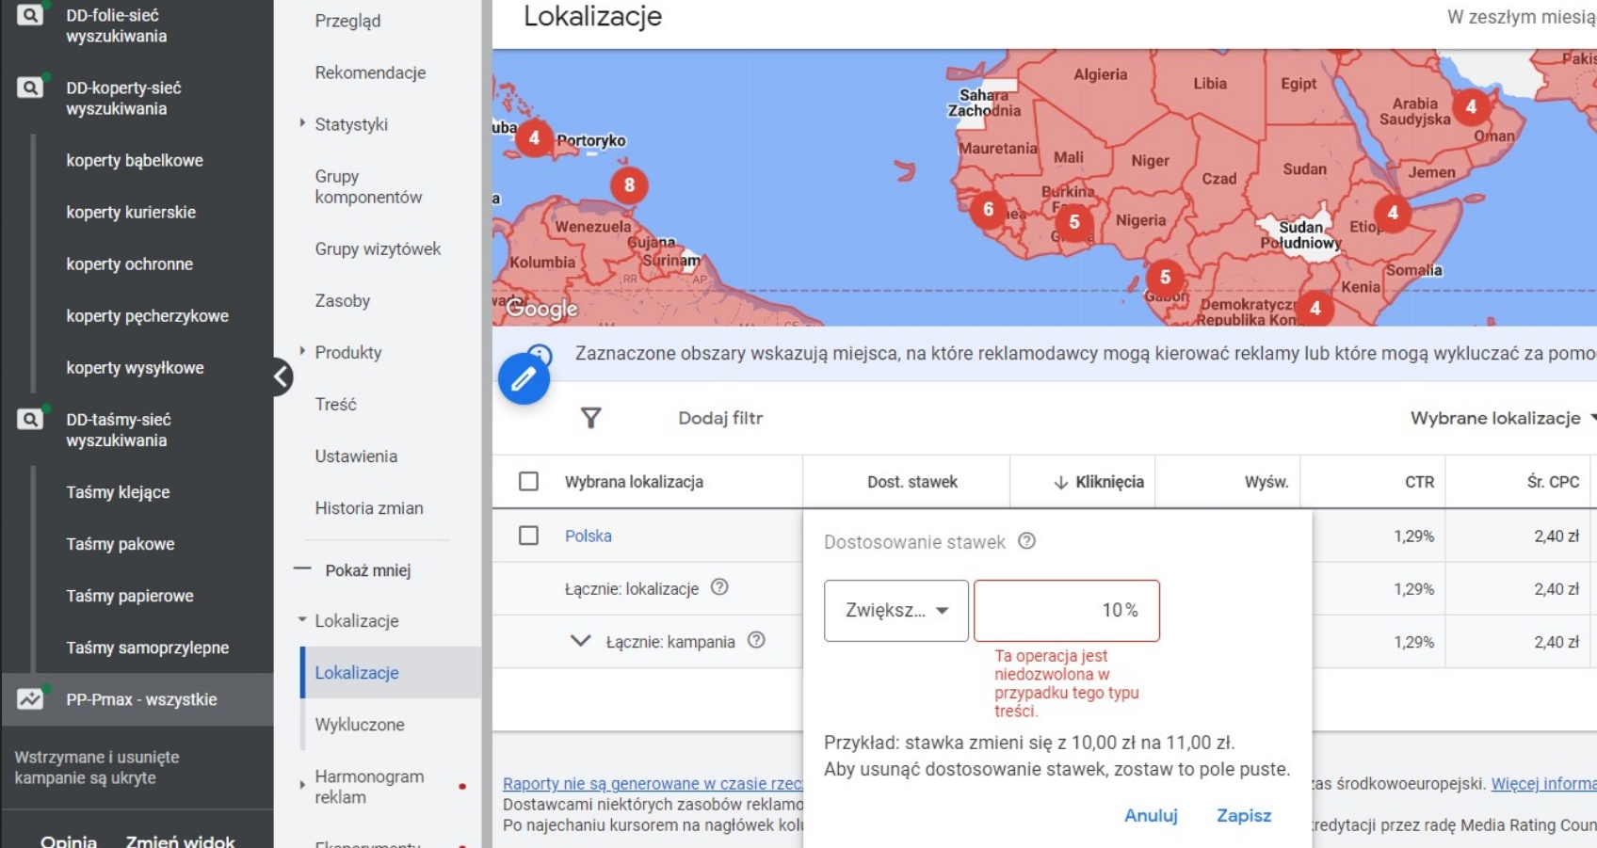
Task: Toggle the select-all checkbox in table header
Action: point(529,482)
